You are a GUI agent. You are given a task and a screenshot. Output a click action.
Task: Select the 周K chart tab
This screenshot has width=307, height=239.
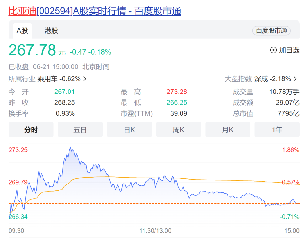(x=179, y=130)
